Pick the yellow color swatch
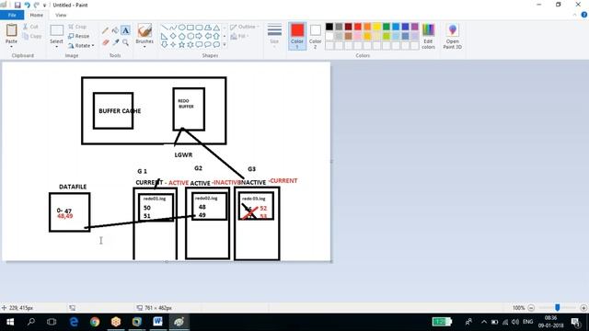The height and width of the screenshot is (331, 589). pyautogui.click(x=376, y=27)
